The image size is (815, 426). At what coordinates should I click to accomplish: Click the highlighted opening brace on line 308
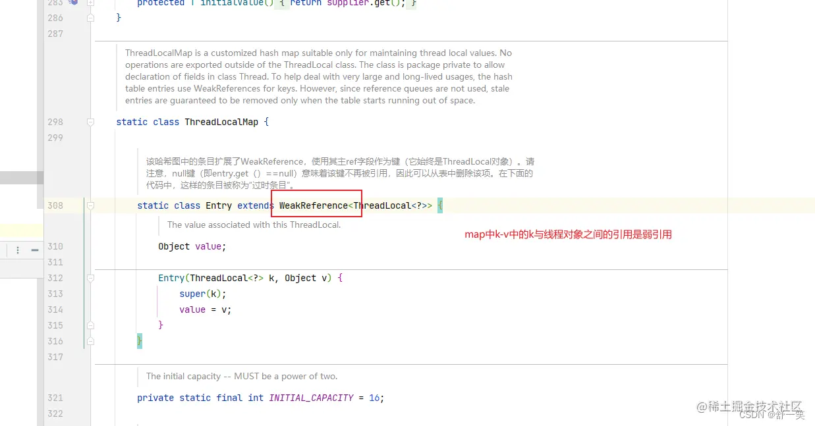click(440, 205)
